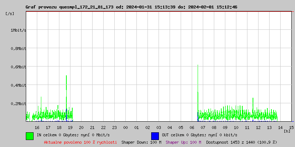
Task: Click the green IN legend color swatch
Action: (29, 136)
